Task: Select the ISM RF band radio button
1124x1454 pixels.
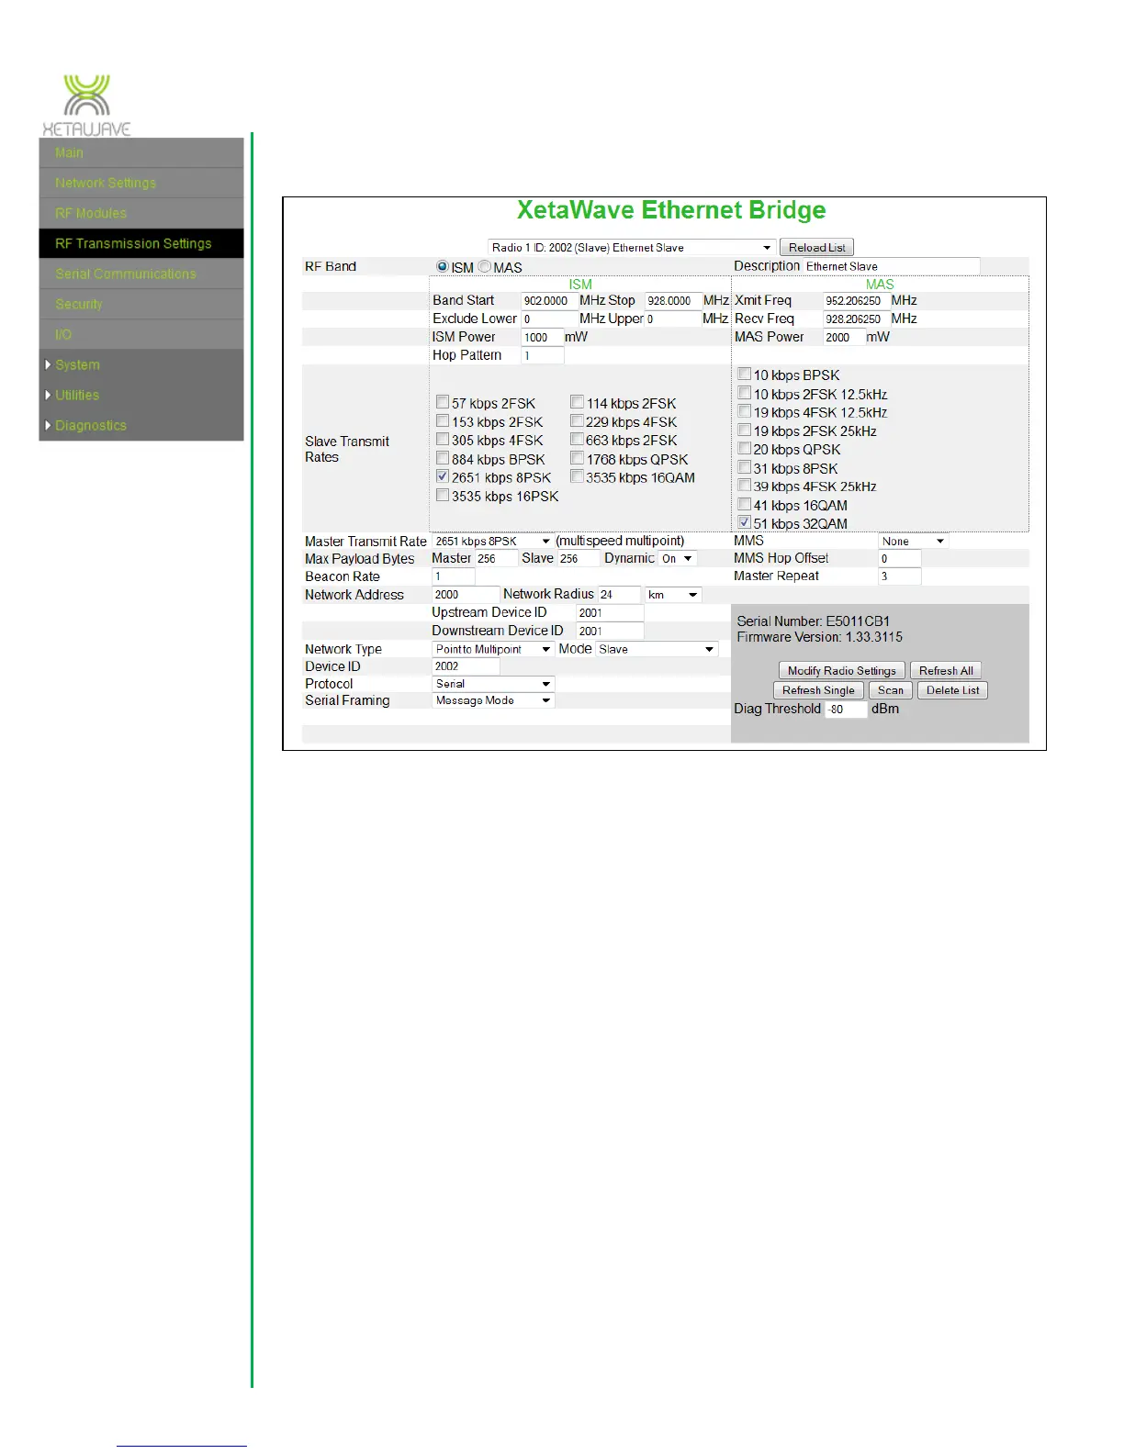Action: point(443,266)
